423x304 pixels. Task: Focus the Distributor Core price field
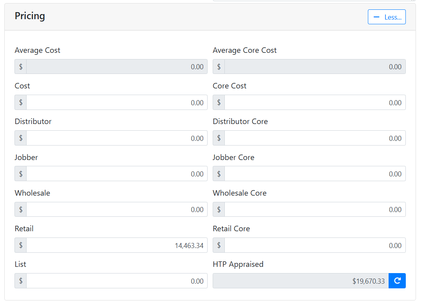tap(315, 138)
